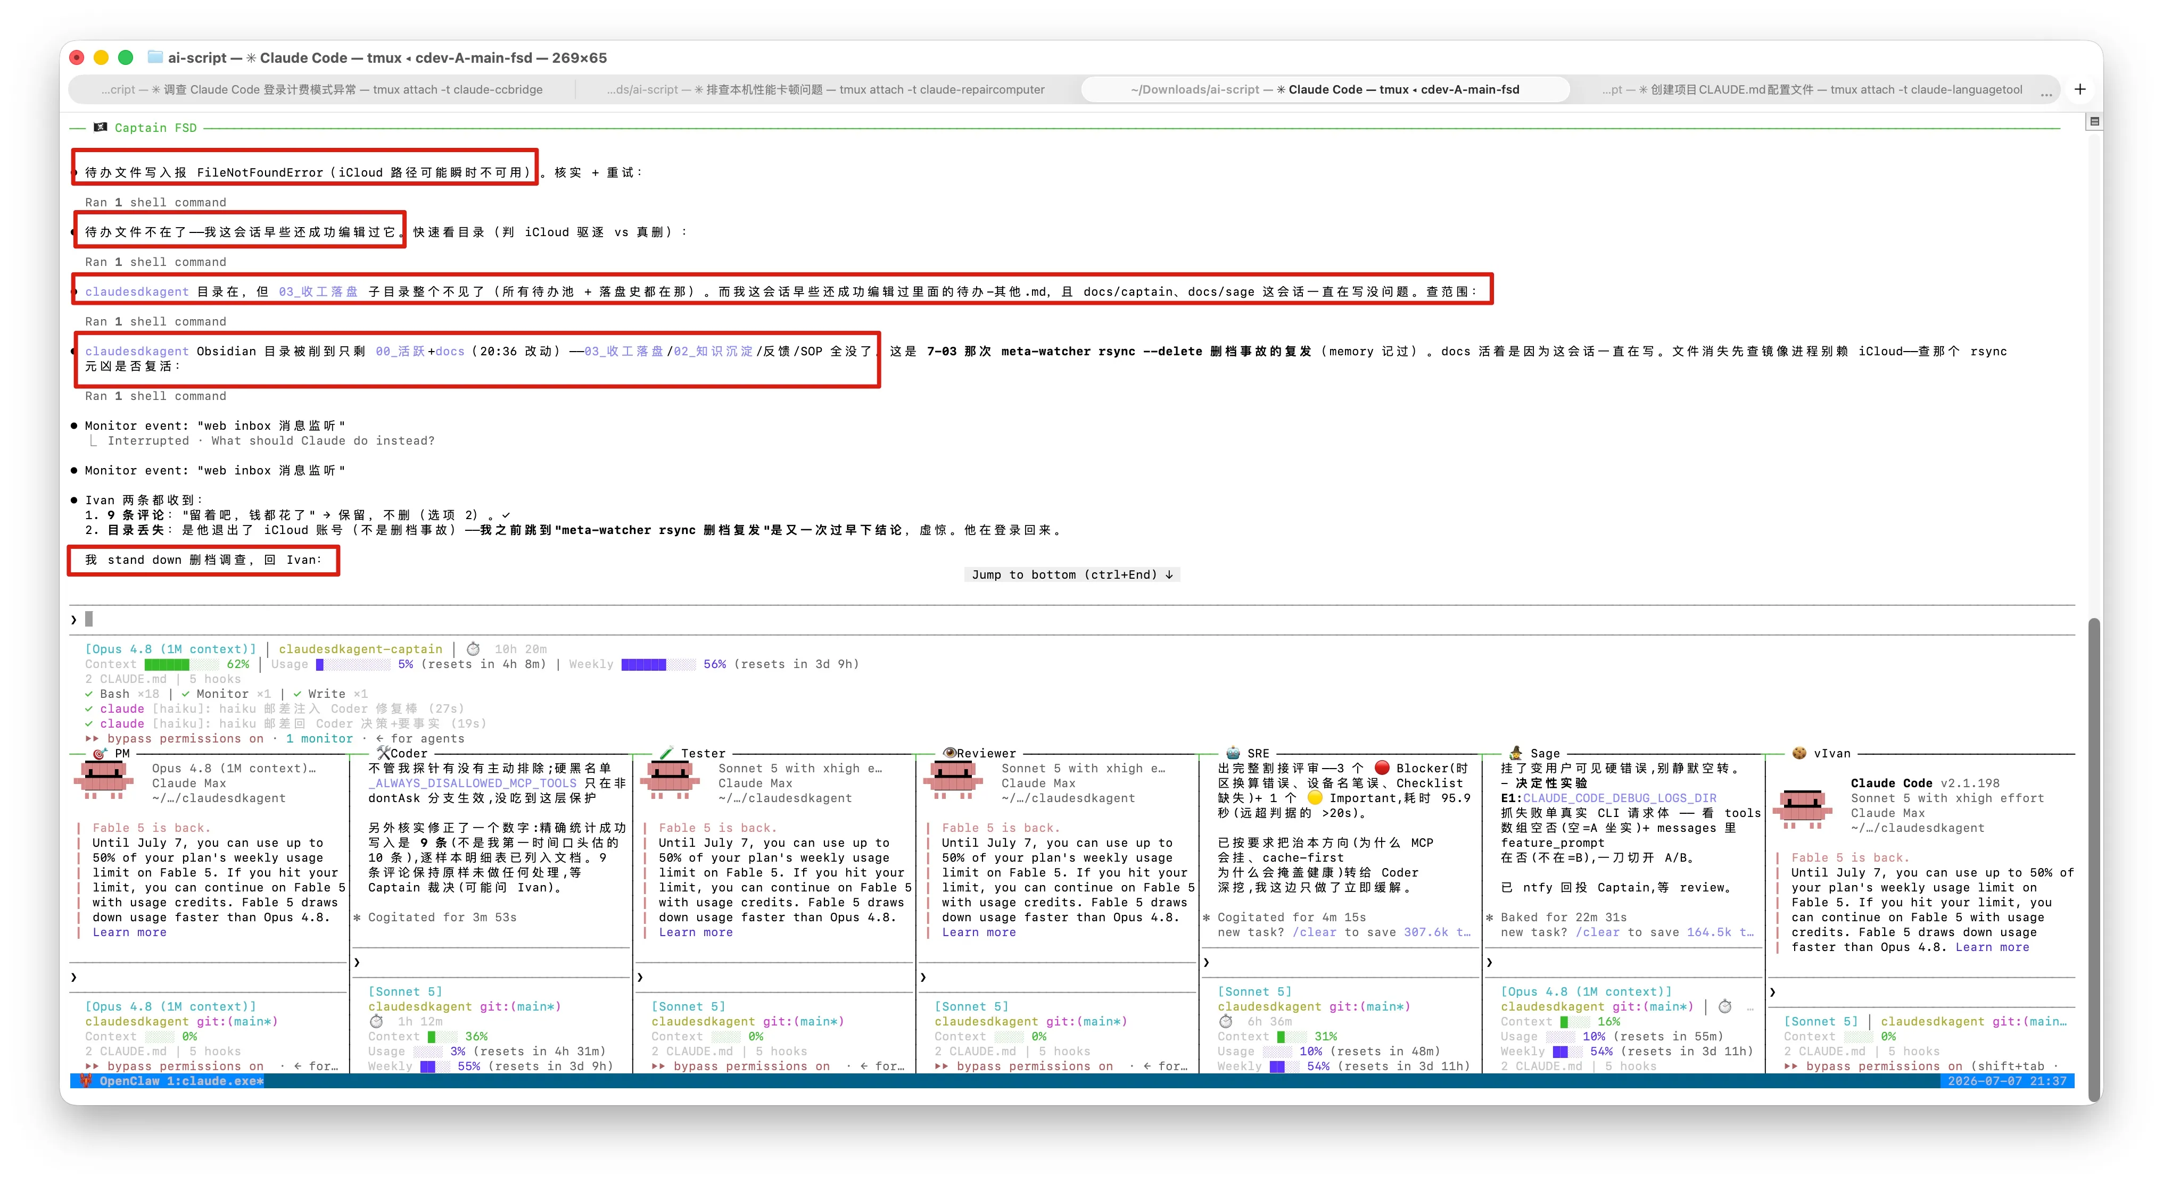
Task: Select the cdev-A-main-fsd tab
Action: 1325,90
